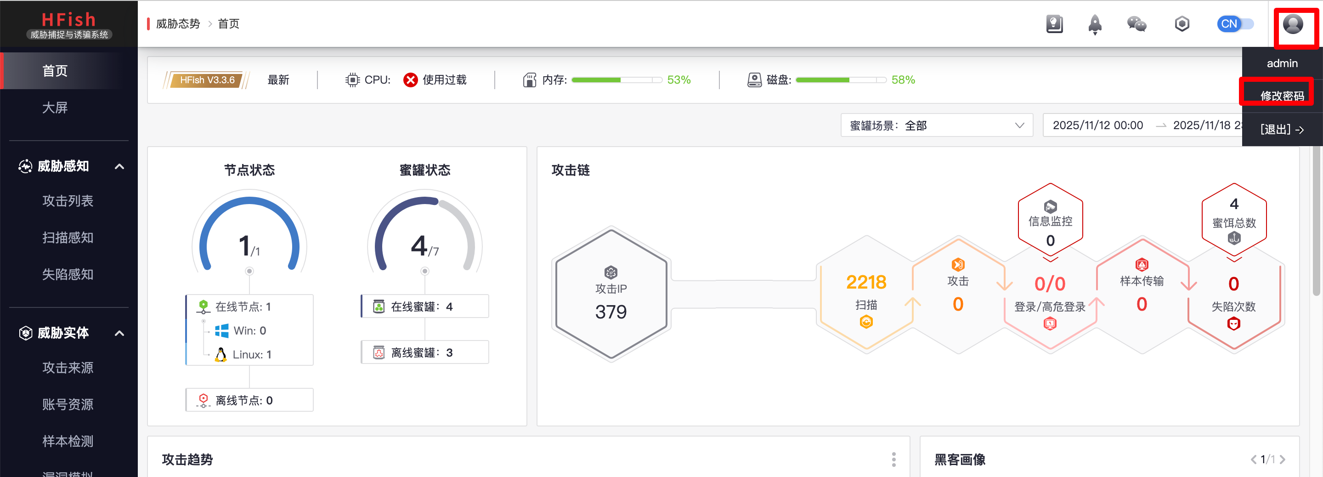
Task: Collapse the 威胁实体 sidebar section
Action: [119, 333]
